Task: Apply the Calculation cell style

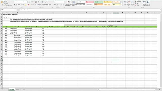Action: (116, 2)
